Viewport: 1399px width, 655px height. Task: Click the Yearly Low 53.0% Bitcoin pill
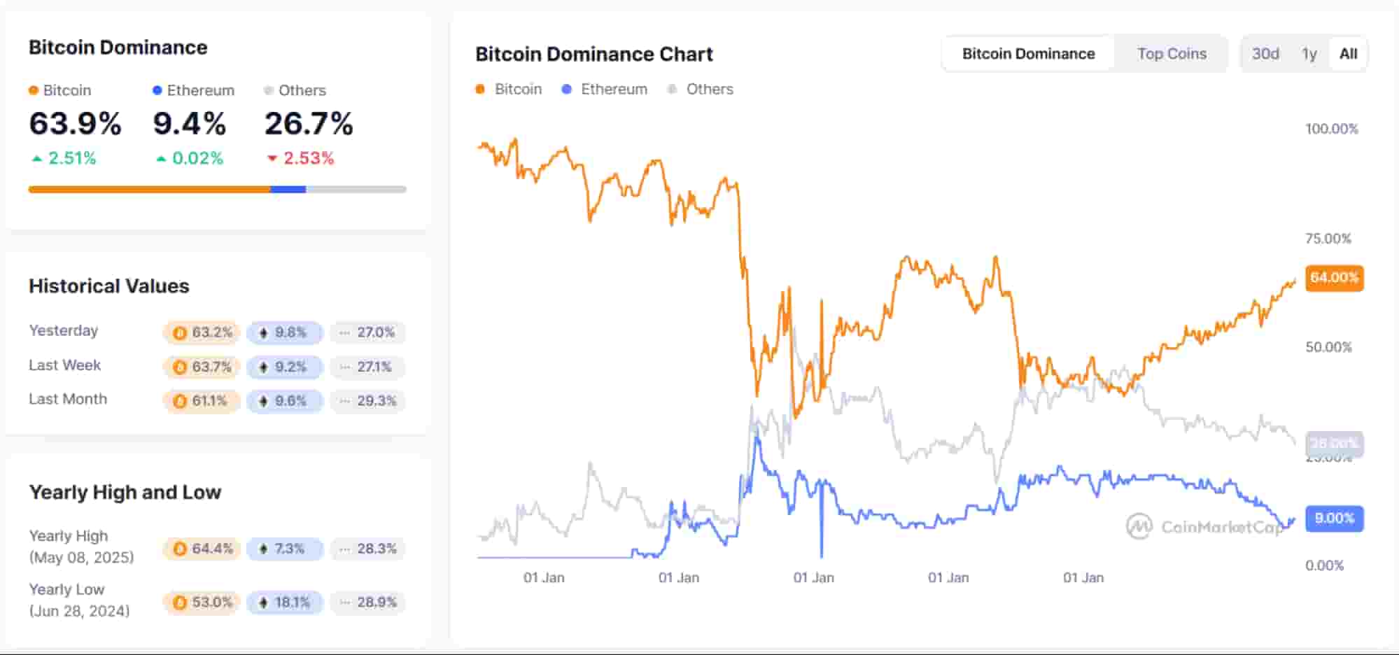[202, 602]
